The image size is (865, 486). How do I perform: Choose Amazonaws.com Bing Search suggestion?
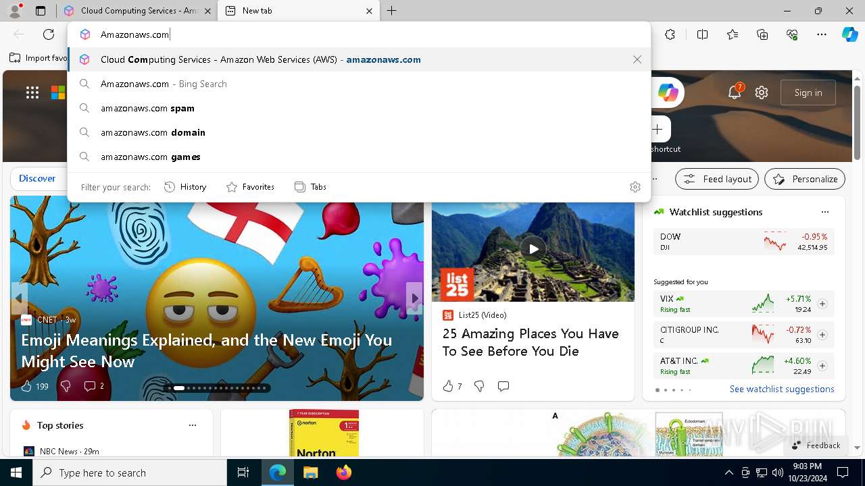pyautogui.click(x=359, y=84)
